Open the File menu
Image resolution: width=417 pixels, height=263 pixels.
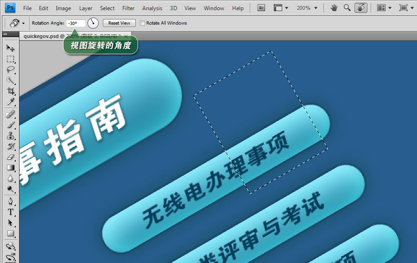[x=27, y=8]
